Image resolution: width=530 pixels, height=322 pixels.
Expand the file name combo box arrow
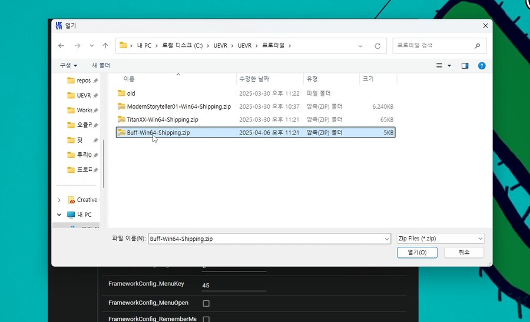pos(386,239)
